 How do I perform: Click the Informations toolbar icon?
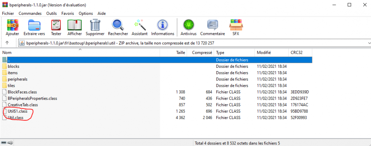[162, 25]
